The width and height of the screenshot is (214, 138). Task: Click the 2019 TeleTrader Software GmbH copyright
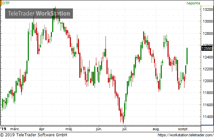point(34,135)
